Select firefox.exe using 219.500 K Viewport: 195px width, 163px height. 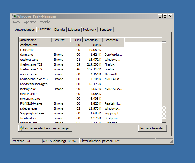pyautogui.click(x=72, y=64)
